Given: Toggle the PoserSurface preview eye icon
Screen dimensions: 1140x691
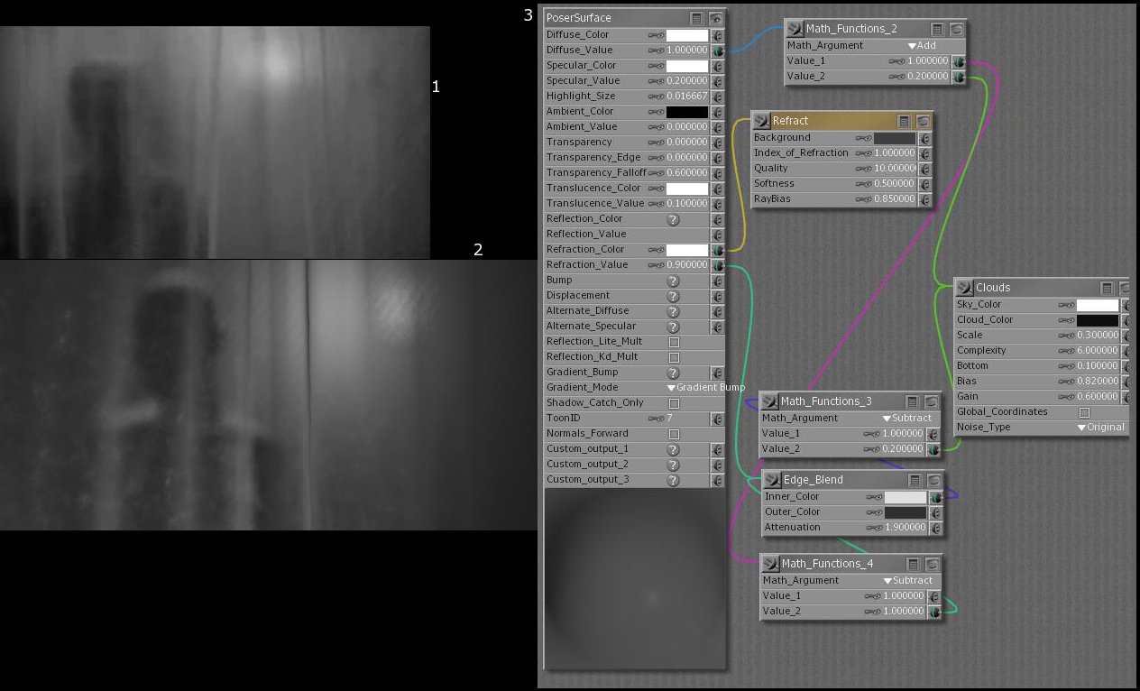Looking at the screenshot, I should pos(716,18).
